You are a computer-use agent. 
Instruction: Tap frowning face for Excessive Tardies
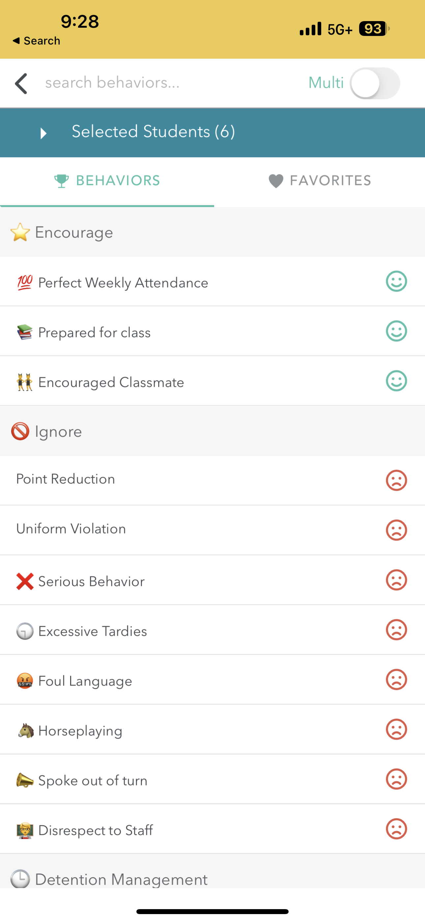tap(396, 630)
